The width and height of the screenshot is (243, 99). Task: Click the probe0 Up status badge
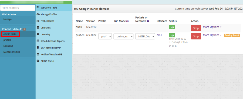(x=172, y=35)
